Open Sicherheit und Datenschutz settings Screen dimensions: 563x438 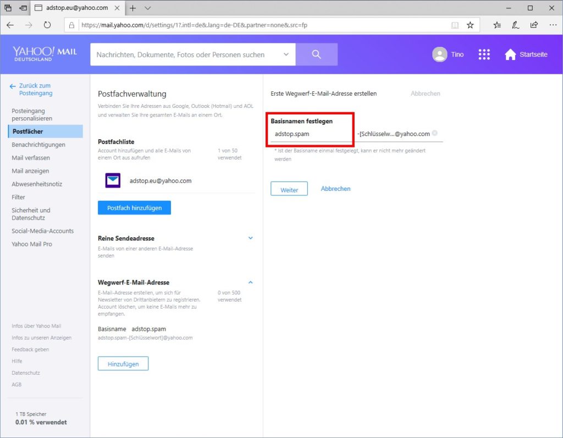pos(31,214)
